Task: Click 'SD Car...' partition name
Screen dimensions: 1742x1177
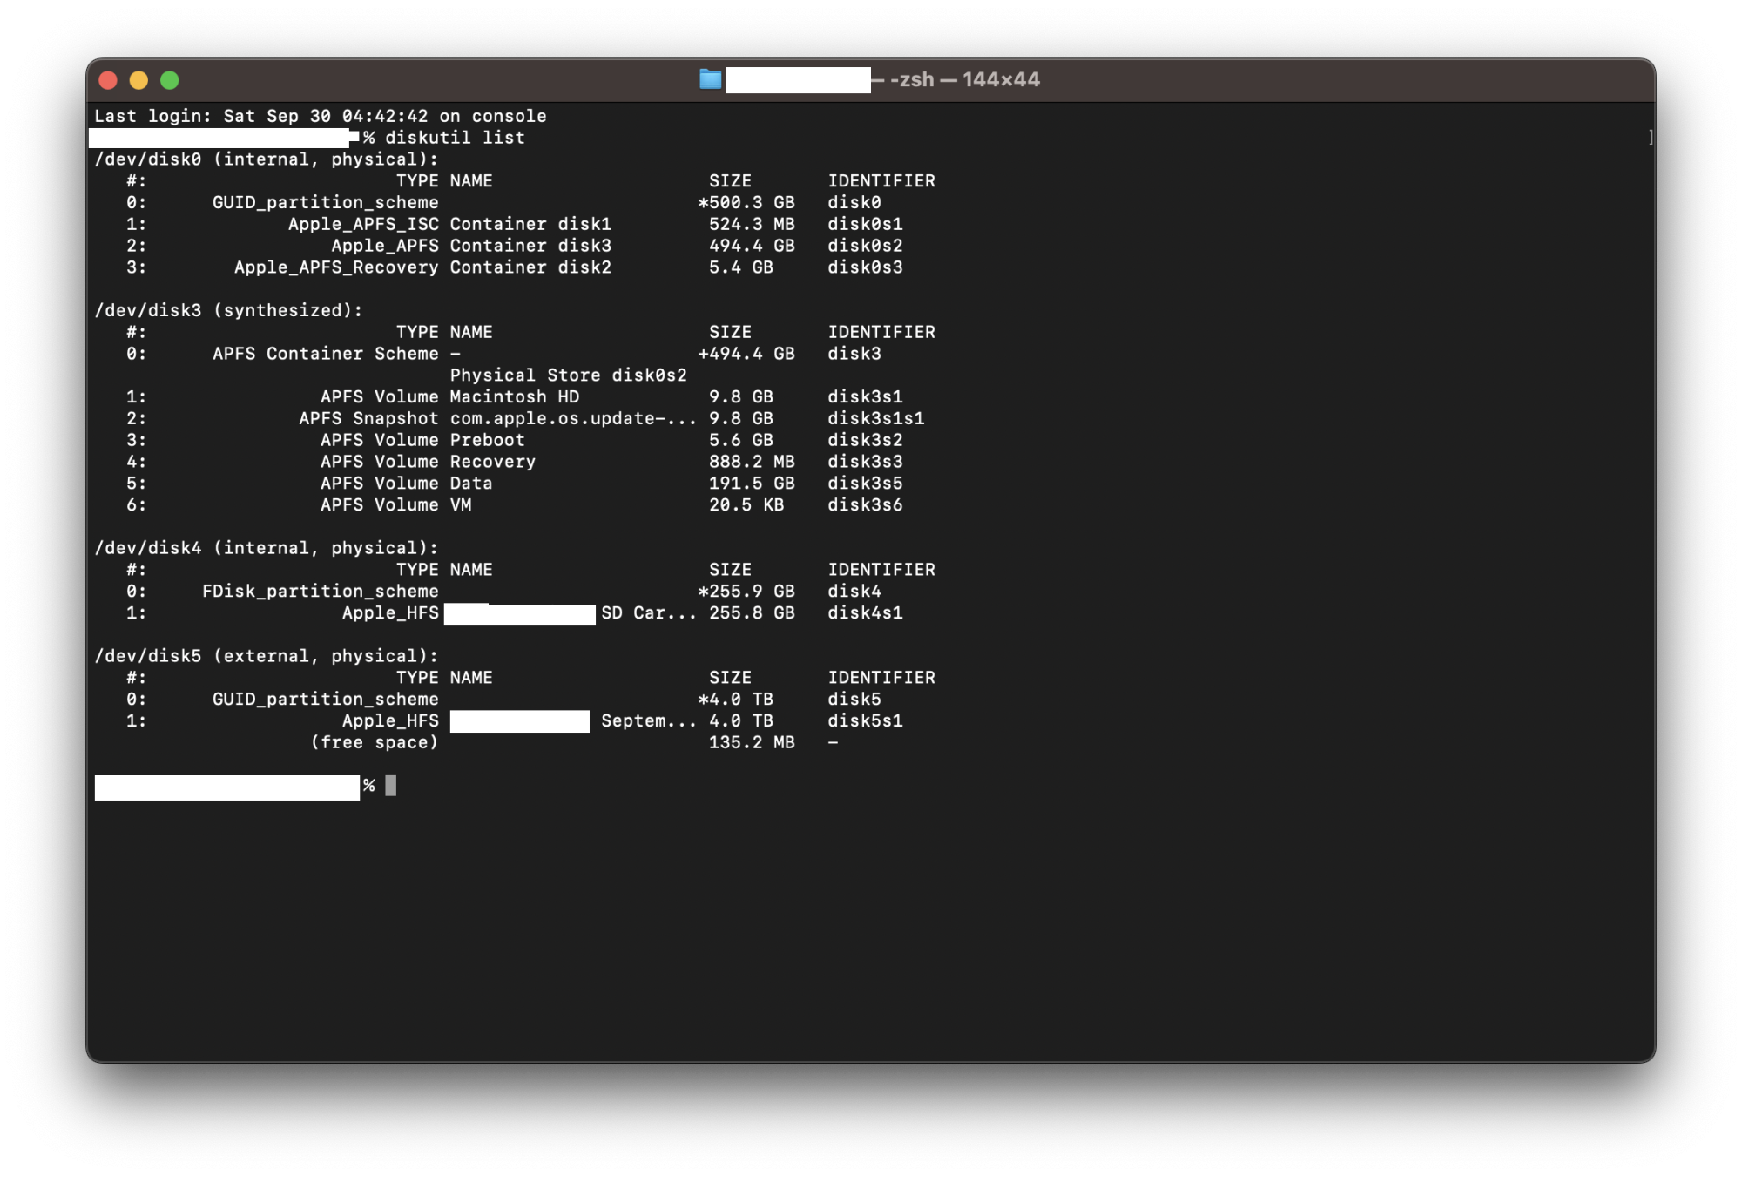Action: pyautogui.click(x=649, y=613)
